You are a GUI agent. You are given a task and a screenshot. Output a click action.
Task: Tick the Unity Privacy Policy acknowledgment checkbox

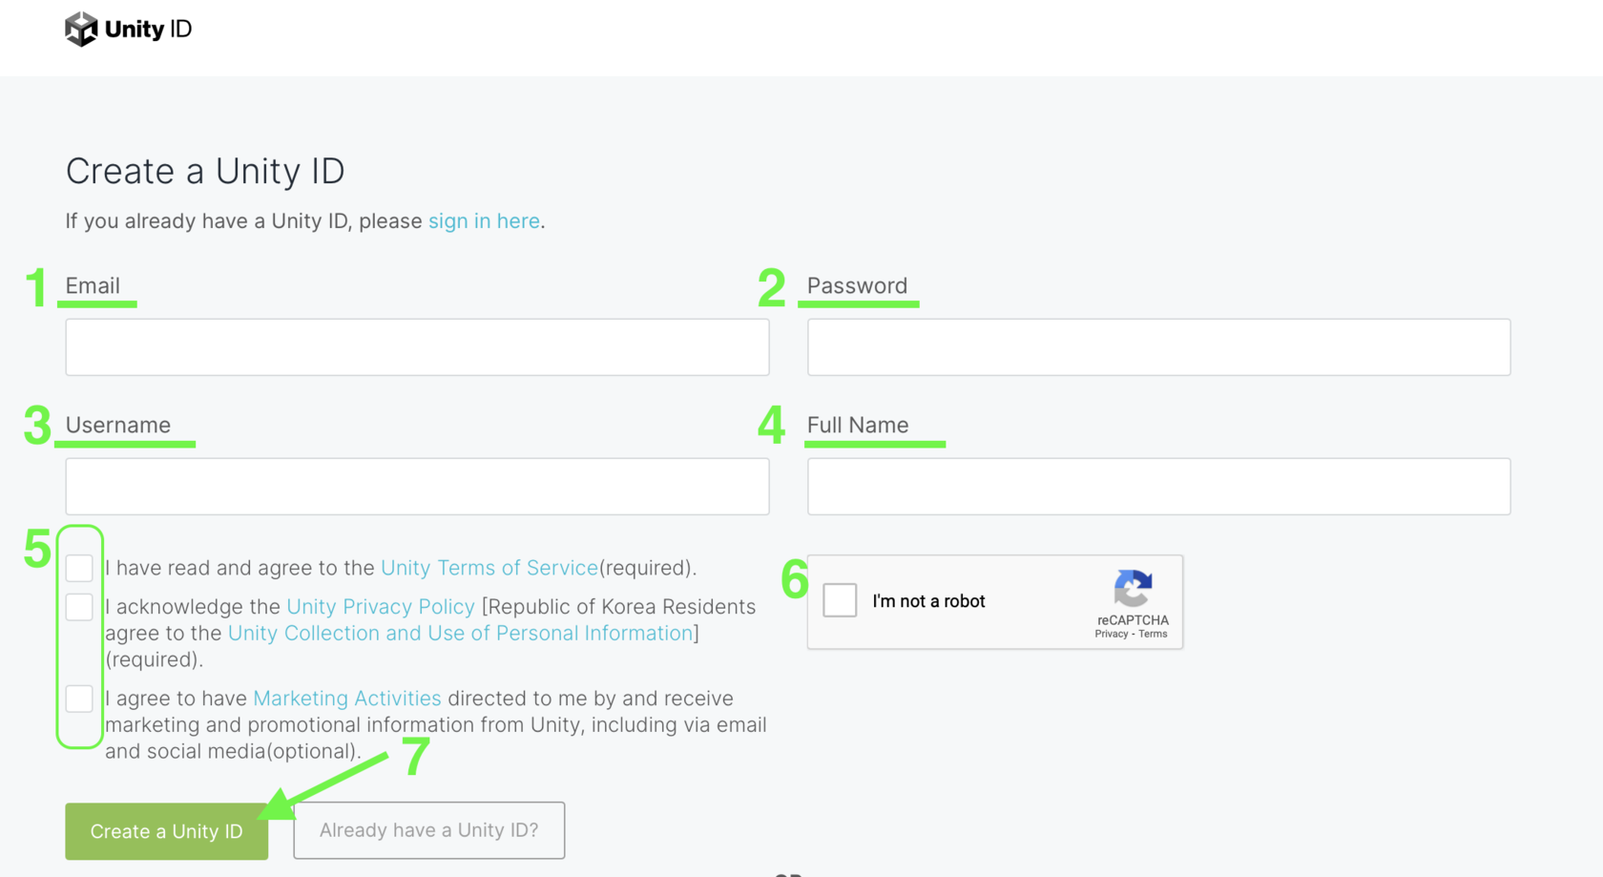(79, 607)
